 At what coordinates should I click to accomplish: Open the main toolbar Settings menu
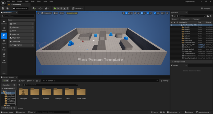pos(206,8)
